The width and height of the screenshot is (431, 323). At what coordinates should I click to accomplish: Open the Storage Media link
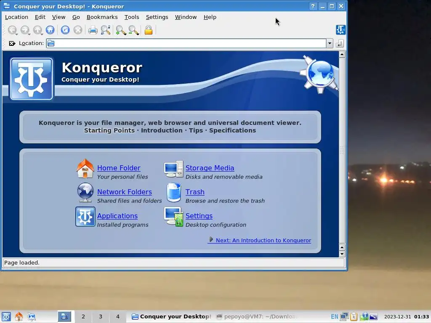coord(210,168)
